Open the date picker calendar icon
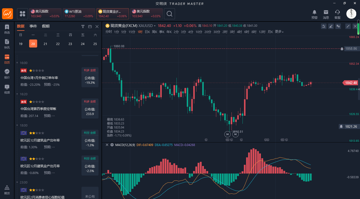The height and width of the screenshot is (199, 360). tap(90, 26)
